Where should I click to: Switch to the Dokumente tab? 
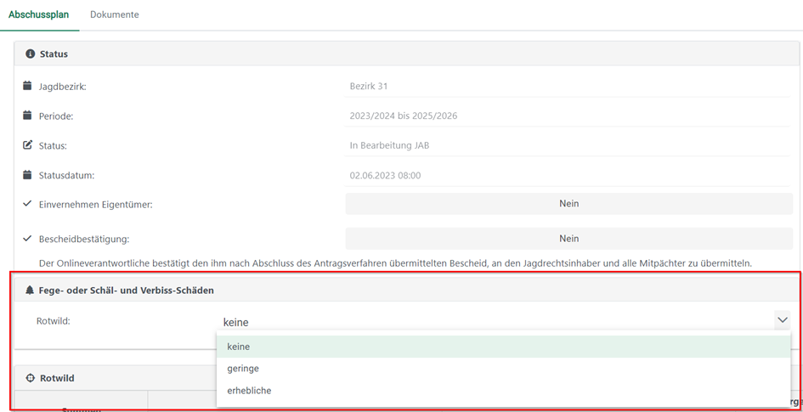click(115, 14)
